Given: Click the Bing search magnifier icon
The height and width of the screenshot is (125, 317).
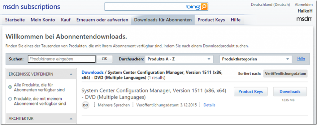Looking at the screenshot, I should [x=204, y=7].
